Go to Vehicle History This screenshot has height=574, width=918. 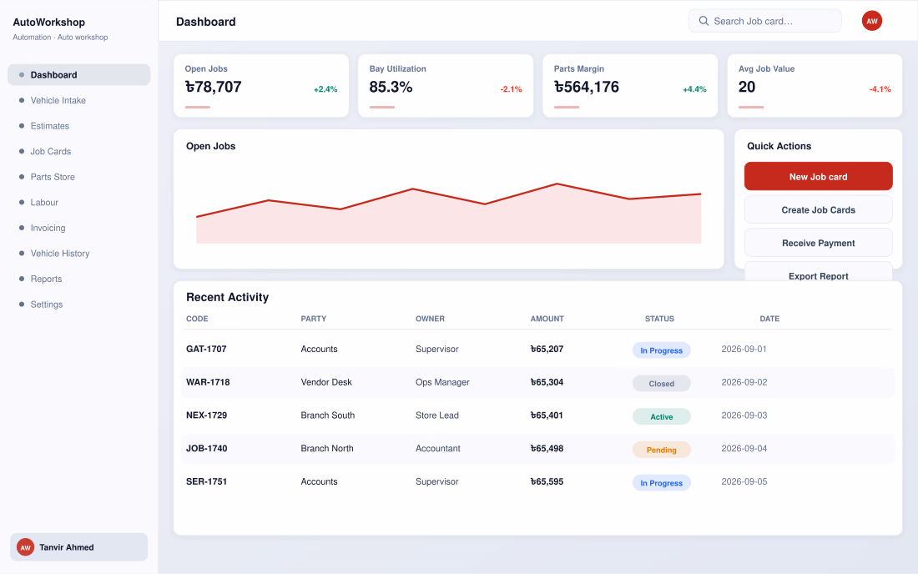79,254
